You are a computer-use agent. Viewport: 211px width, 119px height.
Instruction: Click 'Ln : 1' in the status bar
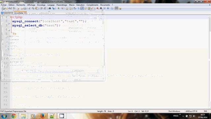click(131, 111)
